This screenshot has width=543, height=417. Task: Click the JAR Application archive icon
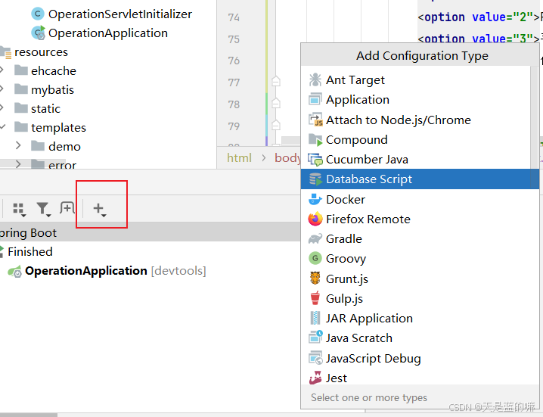point(315,318)
